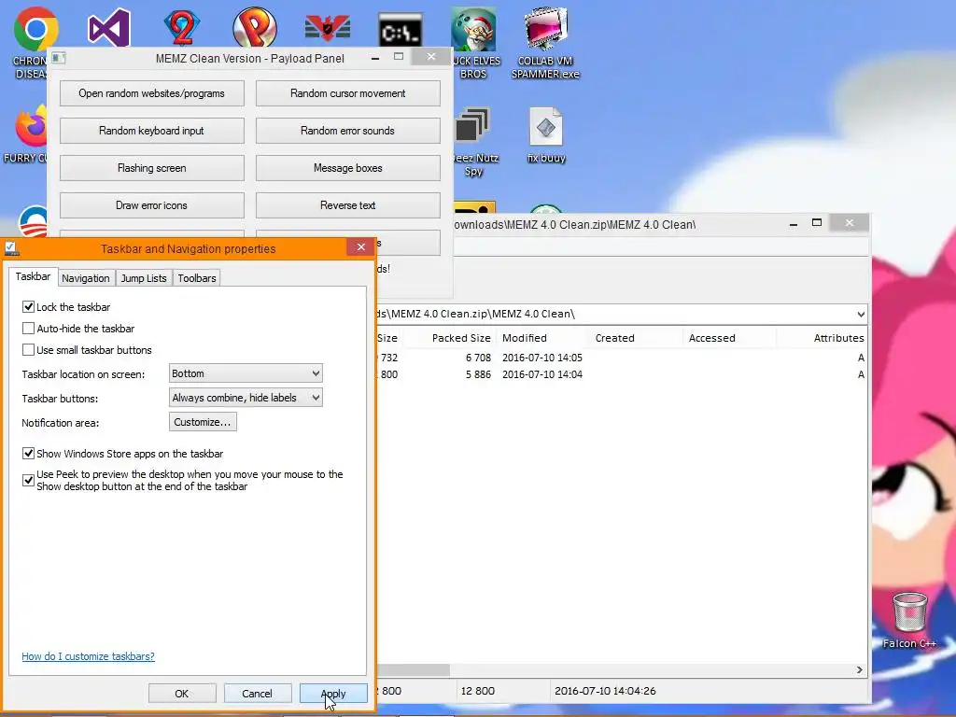956x717 pixels.
Task: Expand the archive path address dropdown
Action: pyautogui.click(x=860, y=315)
